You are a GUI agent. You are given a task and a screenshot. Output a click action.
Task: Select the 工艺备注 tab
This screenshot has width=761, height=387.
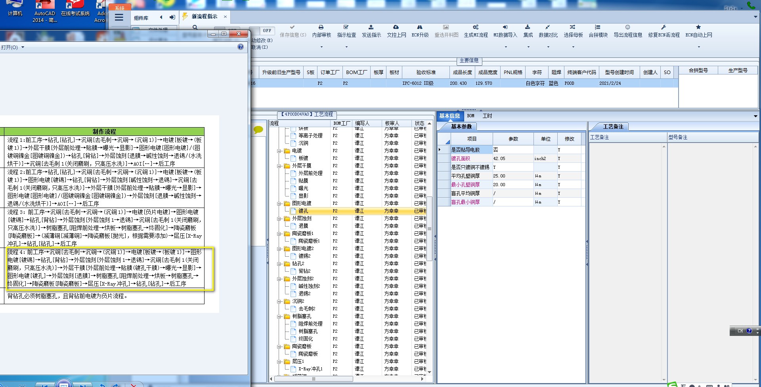613,127
